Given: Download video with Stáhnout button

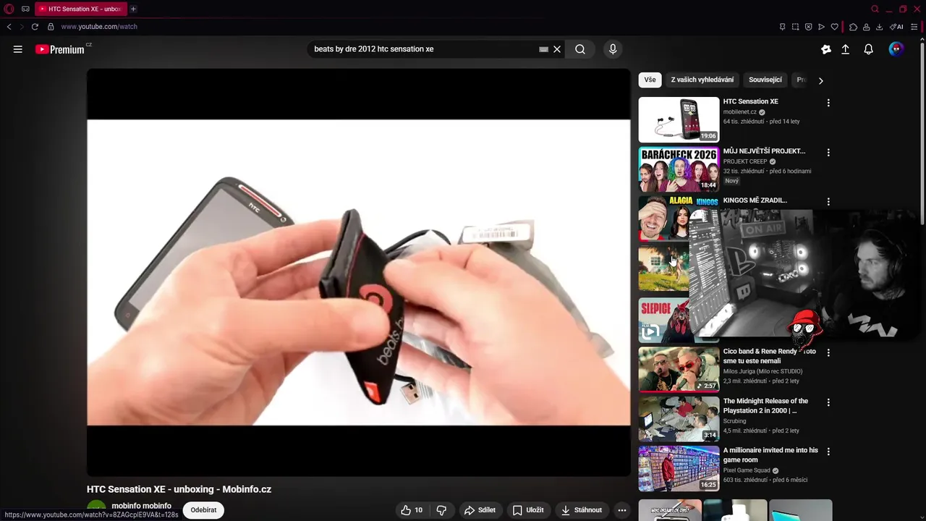Looking at the screenshot, I should (582, 510).
